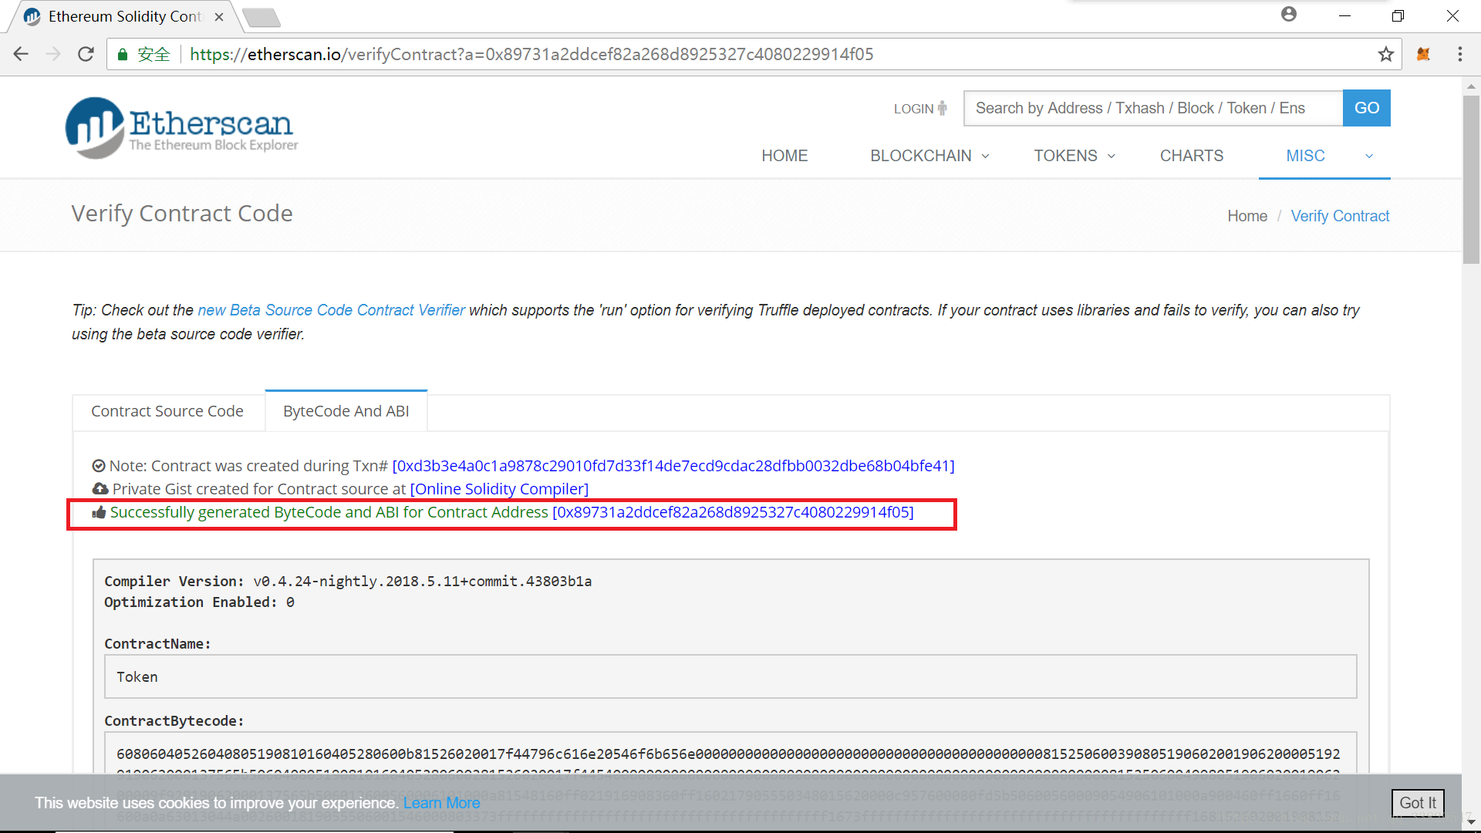Click the Ethereum Solidity browser tab

[x=124, y=17]
